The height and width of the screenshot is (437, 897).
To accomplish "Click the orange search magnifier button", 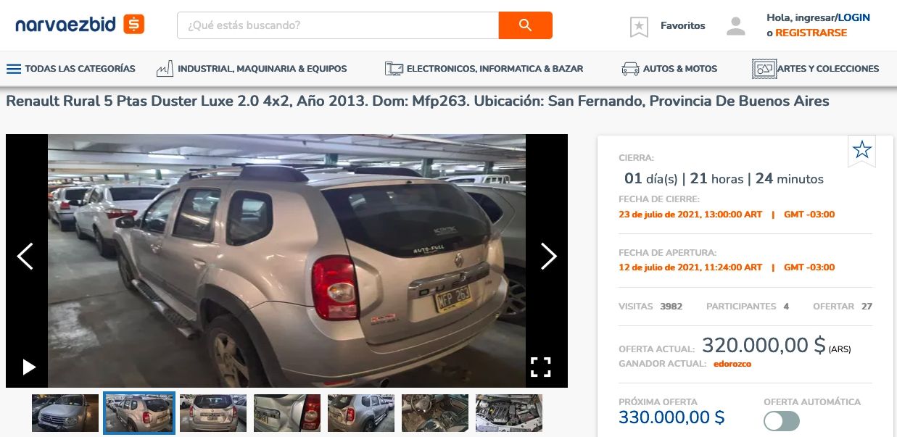I will tap(525, 25).
